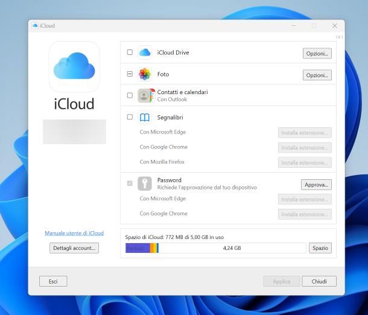
Task: Click the iCloud Drive cloud icon
Action: pos(145,52)
